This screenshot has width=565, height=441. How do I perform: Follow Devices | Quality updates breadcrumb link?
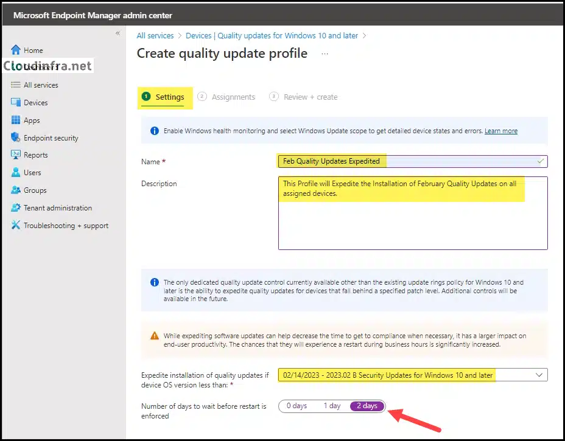[272, 36]
